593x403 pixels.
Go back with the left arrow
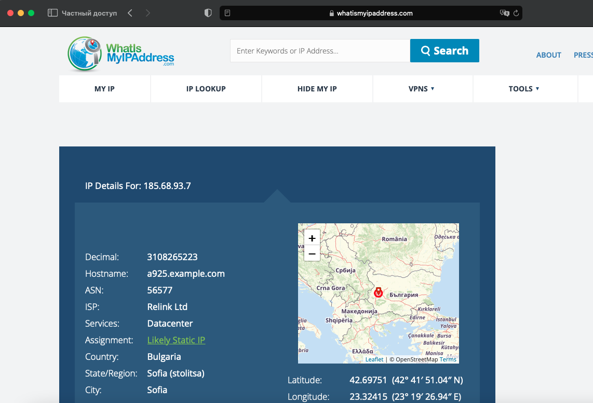coord(130,13)
